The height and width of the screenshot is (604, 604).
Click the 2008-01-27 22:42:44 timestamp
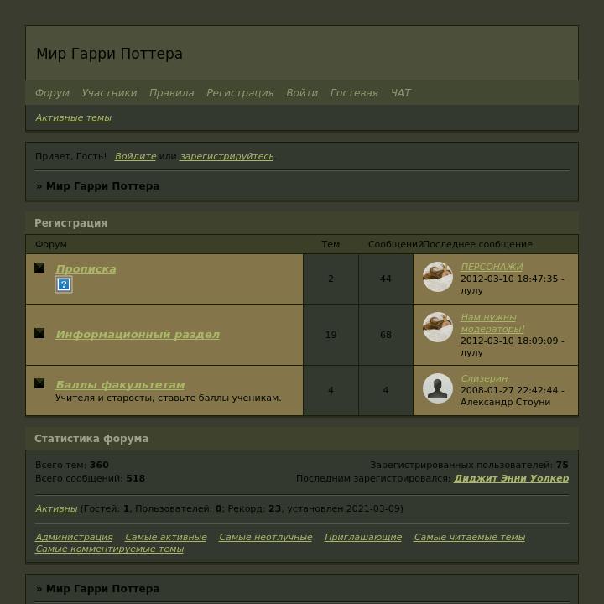pos(509,390)
